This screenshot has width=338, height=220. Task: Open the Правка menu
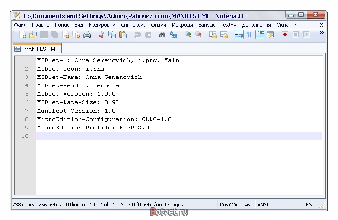pyautogui.click(x=41, y=25)
